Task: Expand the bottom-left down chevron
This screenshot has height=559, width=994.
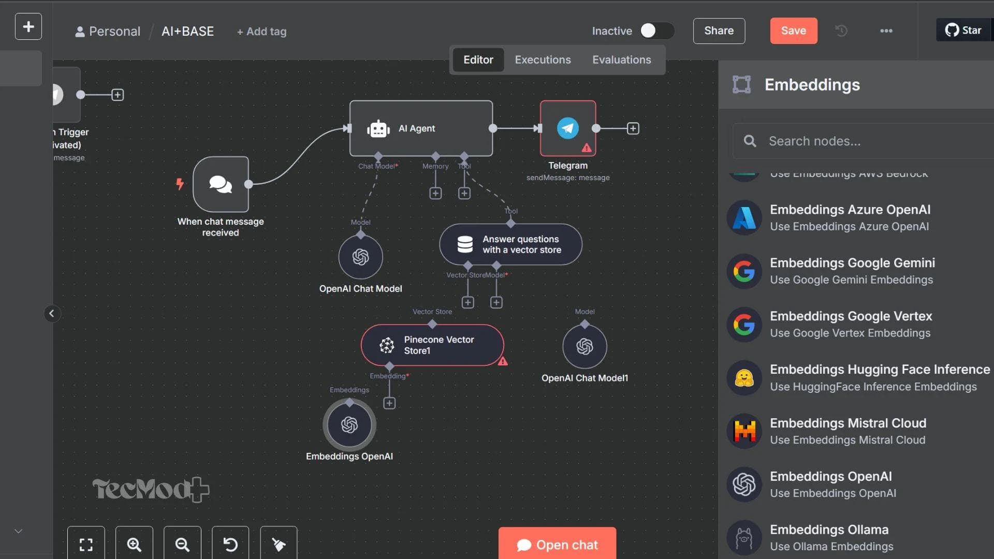Action: [x=19, y=531]
